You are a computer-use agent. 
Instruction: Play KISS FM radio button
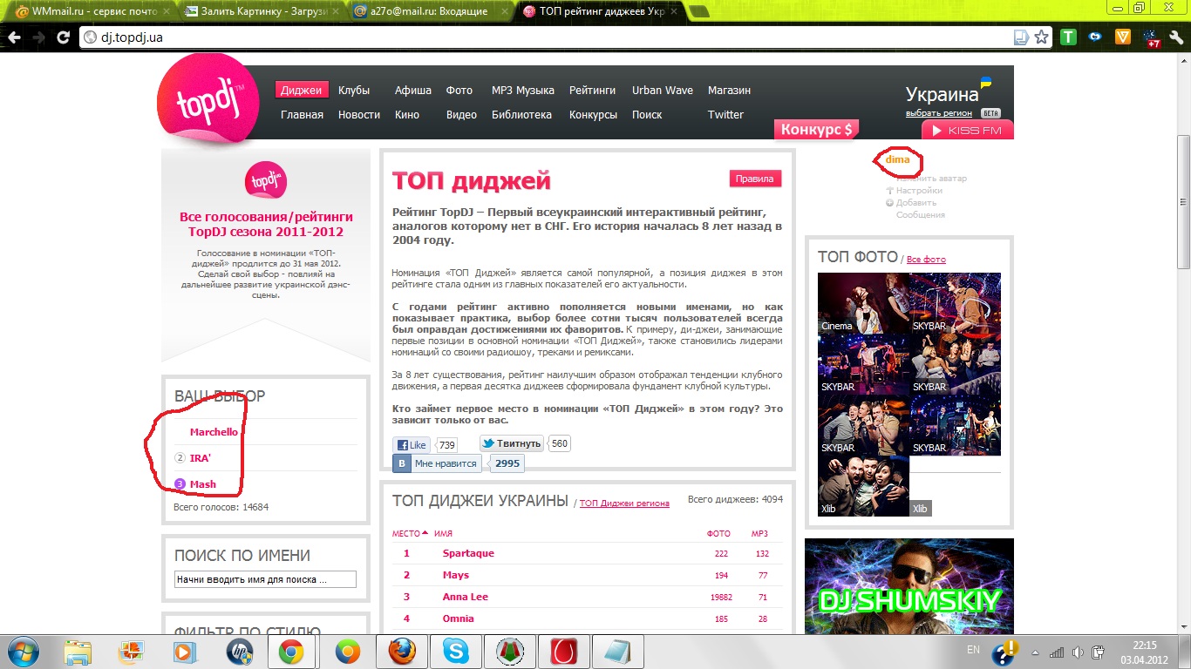tap(968, 131)
